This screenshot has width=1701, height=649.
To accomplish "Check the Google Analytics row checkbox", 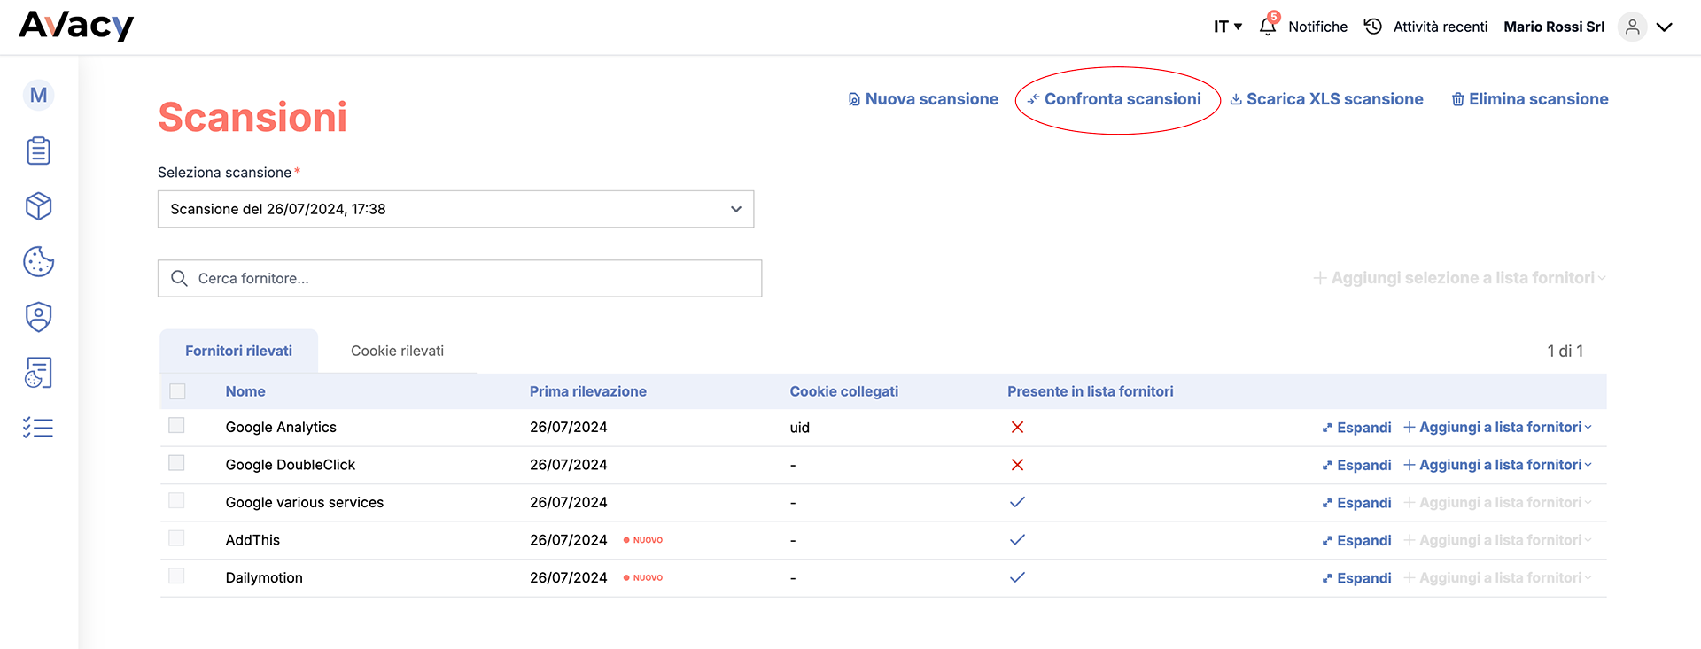I will click(176, 426).
